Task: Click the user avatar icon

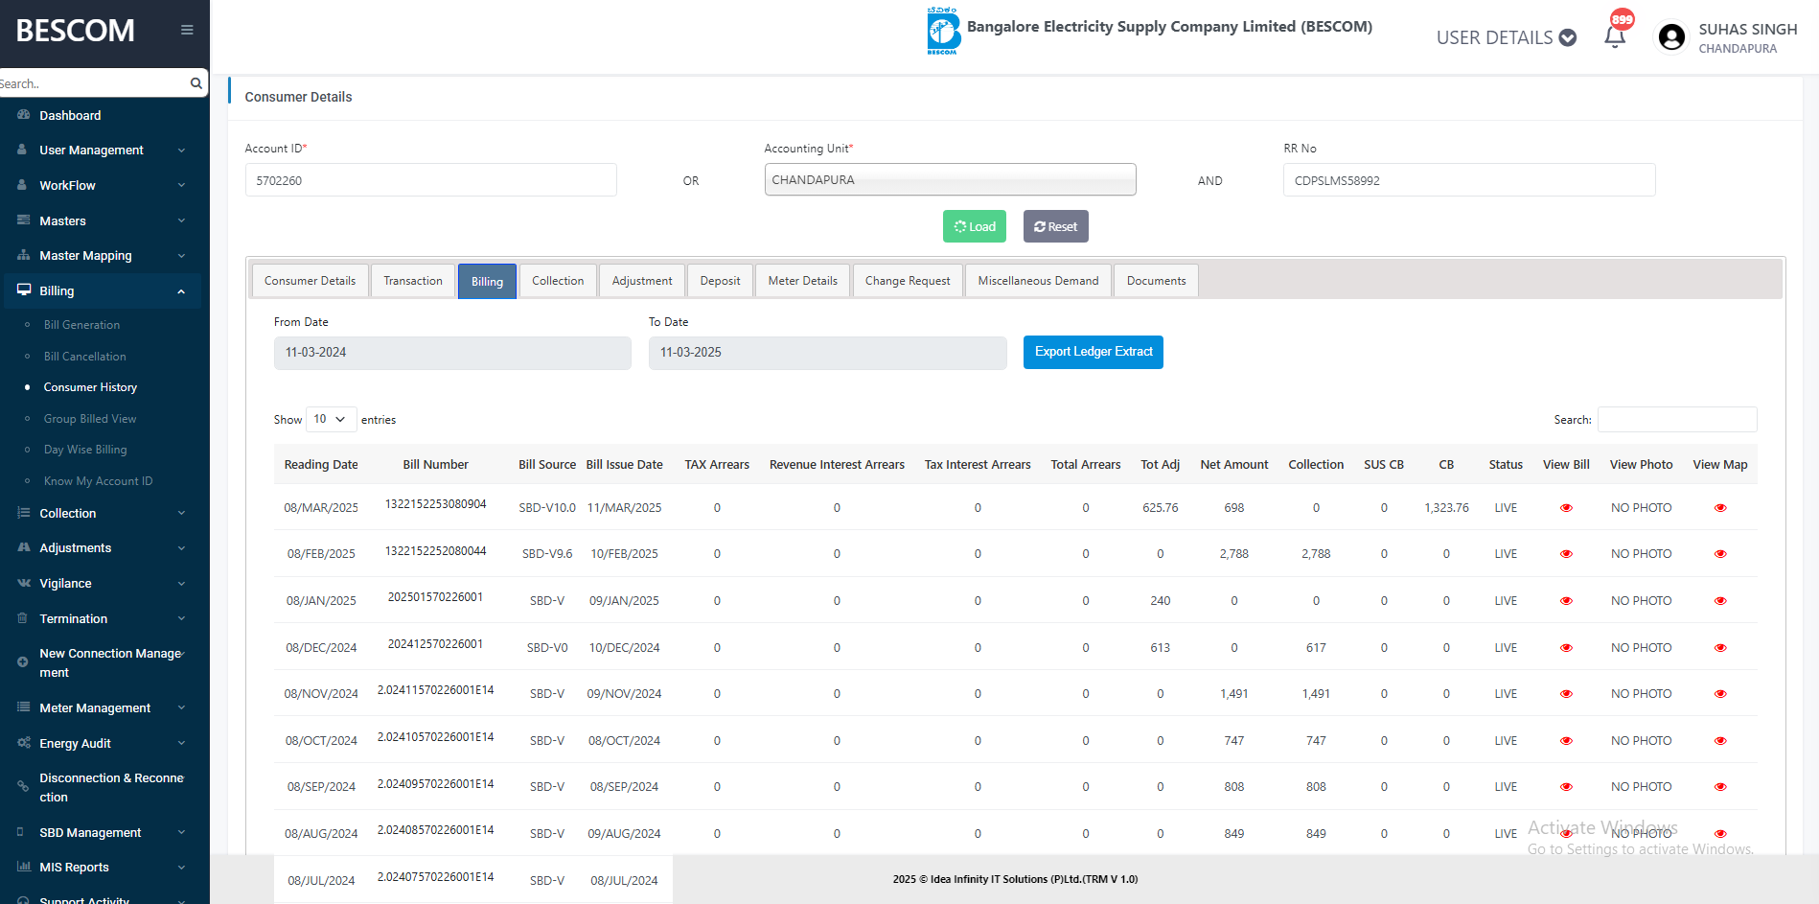Action: tap(1671, 37)
